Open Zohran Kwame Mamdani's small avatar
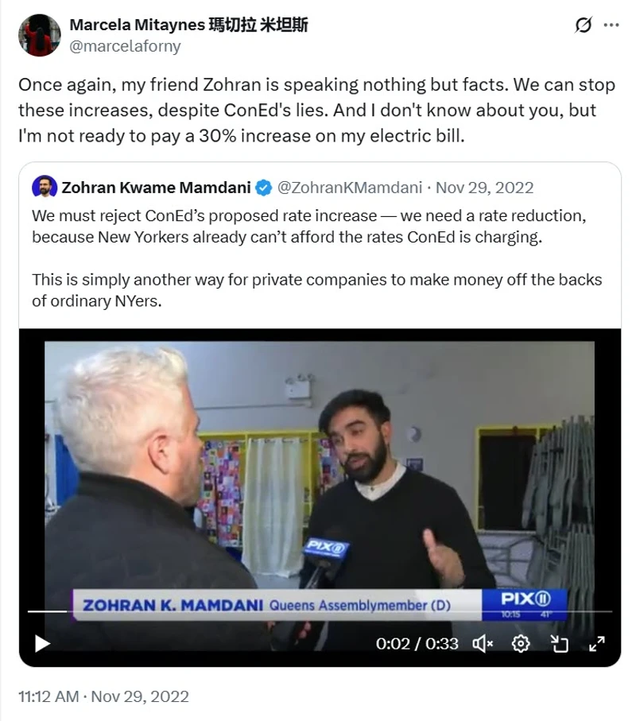 [45, 187]
